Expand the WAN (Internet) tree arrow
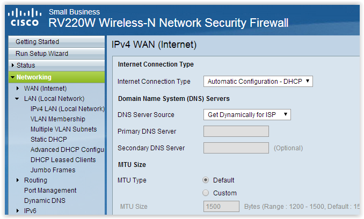The image size is (364, 219). tap(18, 89)
